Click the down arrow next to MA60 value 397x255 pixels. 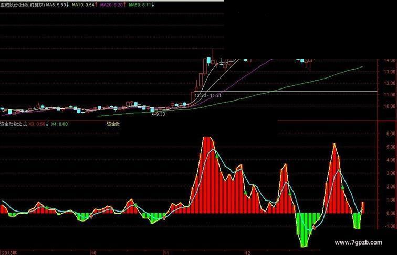[x=153, y=5]
